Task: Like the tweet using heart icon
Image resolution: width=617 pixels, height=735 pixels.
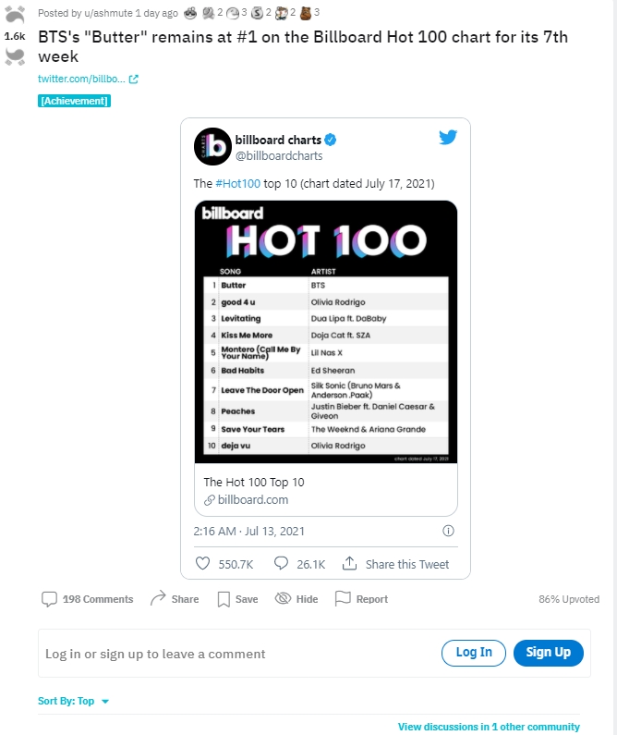Action: click(202, 563)
